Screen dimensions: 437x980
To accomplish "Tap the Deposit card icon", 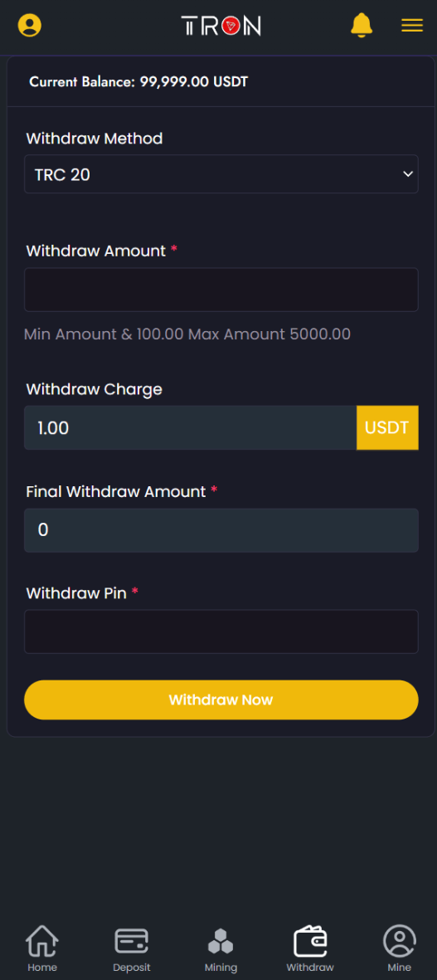I will [x=132, y=941].
